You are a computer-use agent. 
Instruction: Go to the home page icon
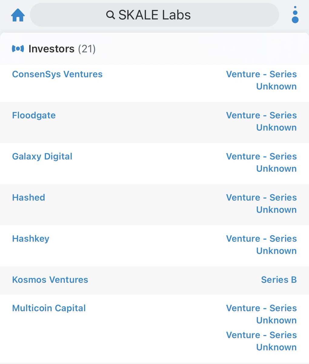[x=18, y=15]
